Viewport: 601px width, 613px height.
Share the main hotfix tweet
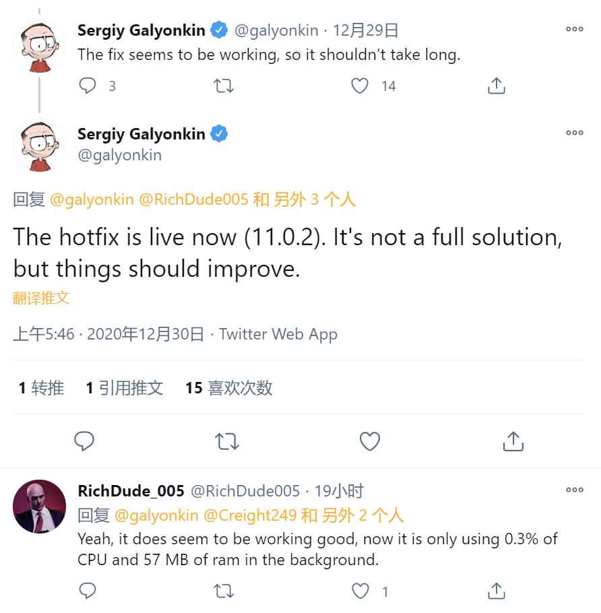coord(513,441)
